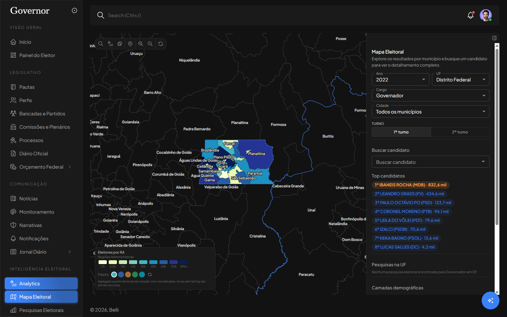
Task: Open the Ano 2022 dropdown
Action: [401, 80]
